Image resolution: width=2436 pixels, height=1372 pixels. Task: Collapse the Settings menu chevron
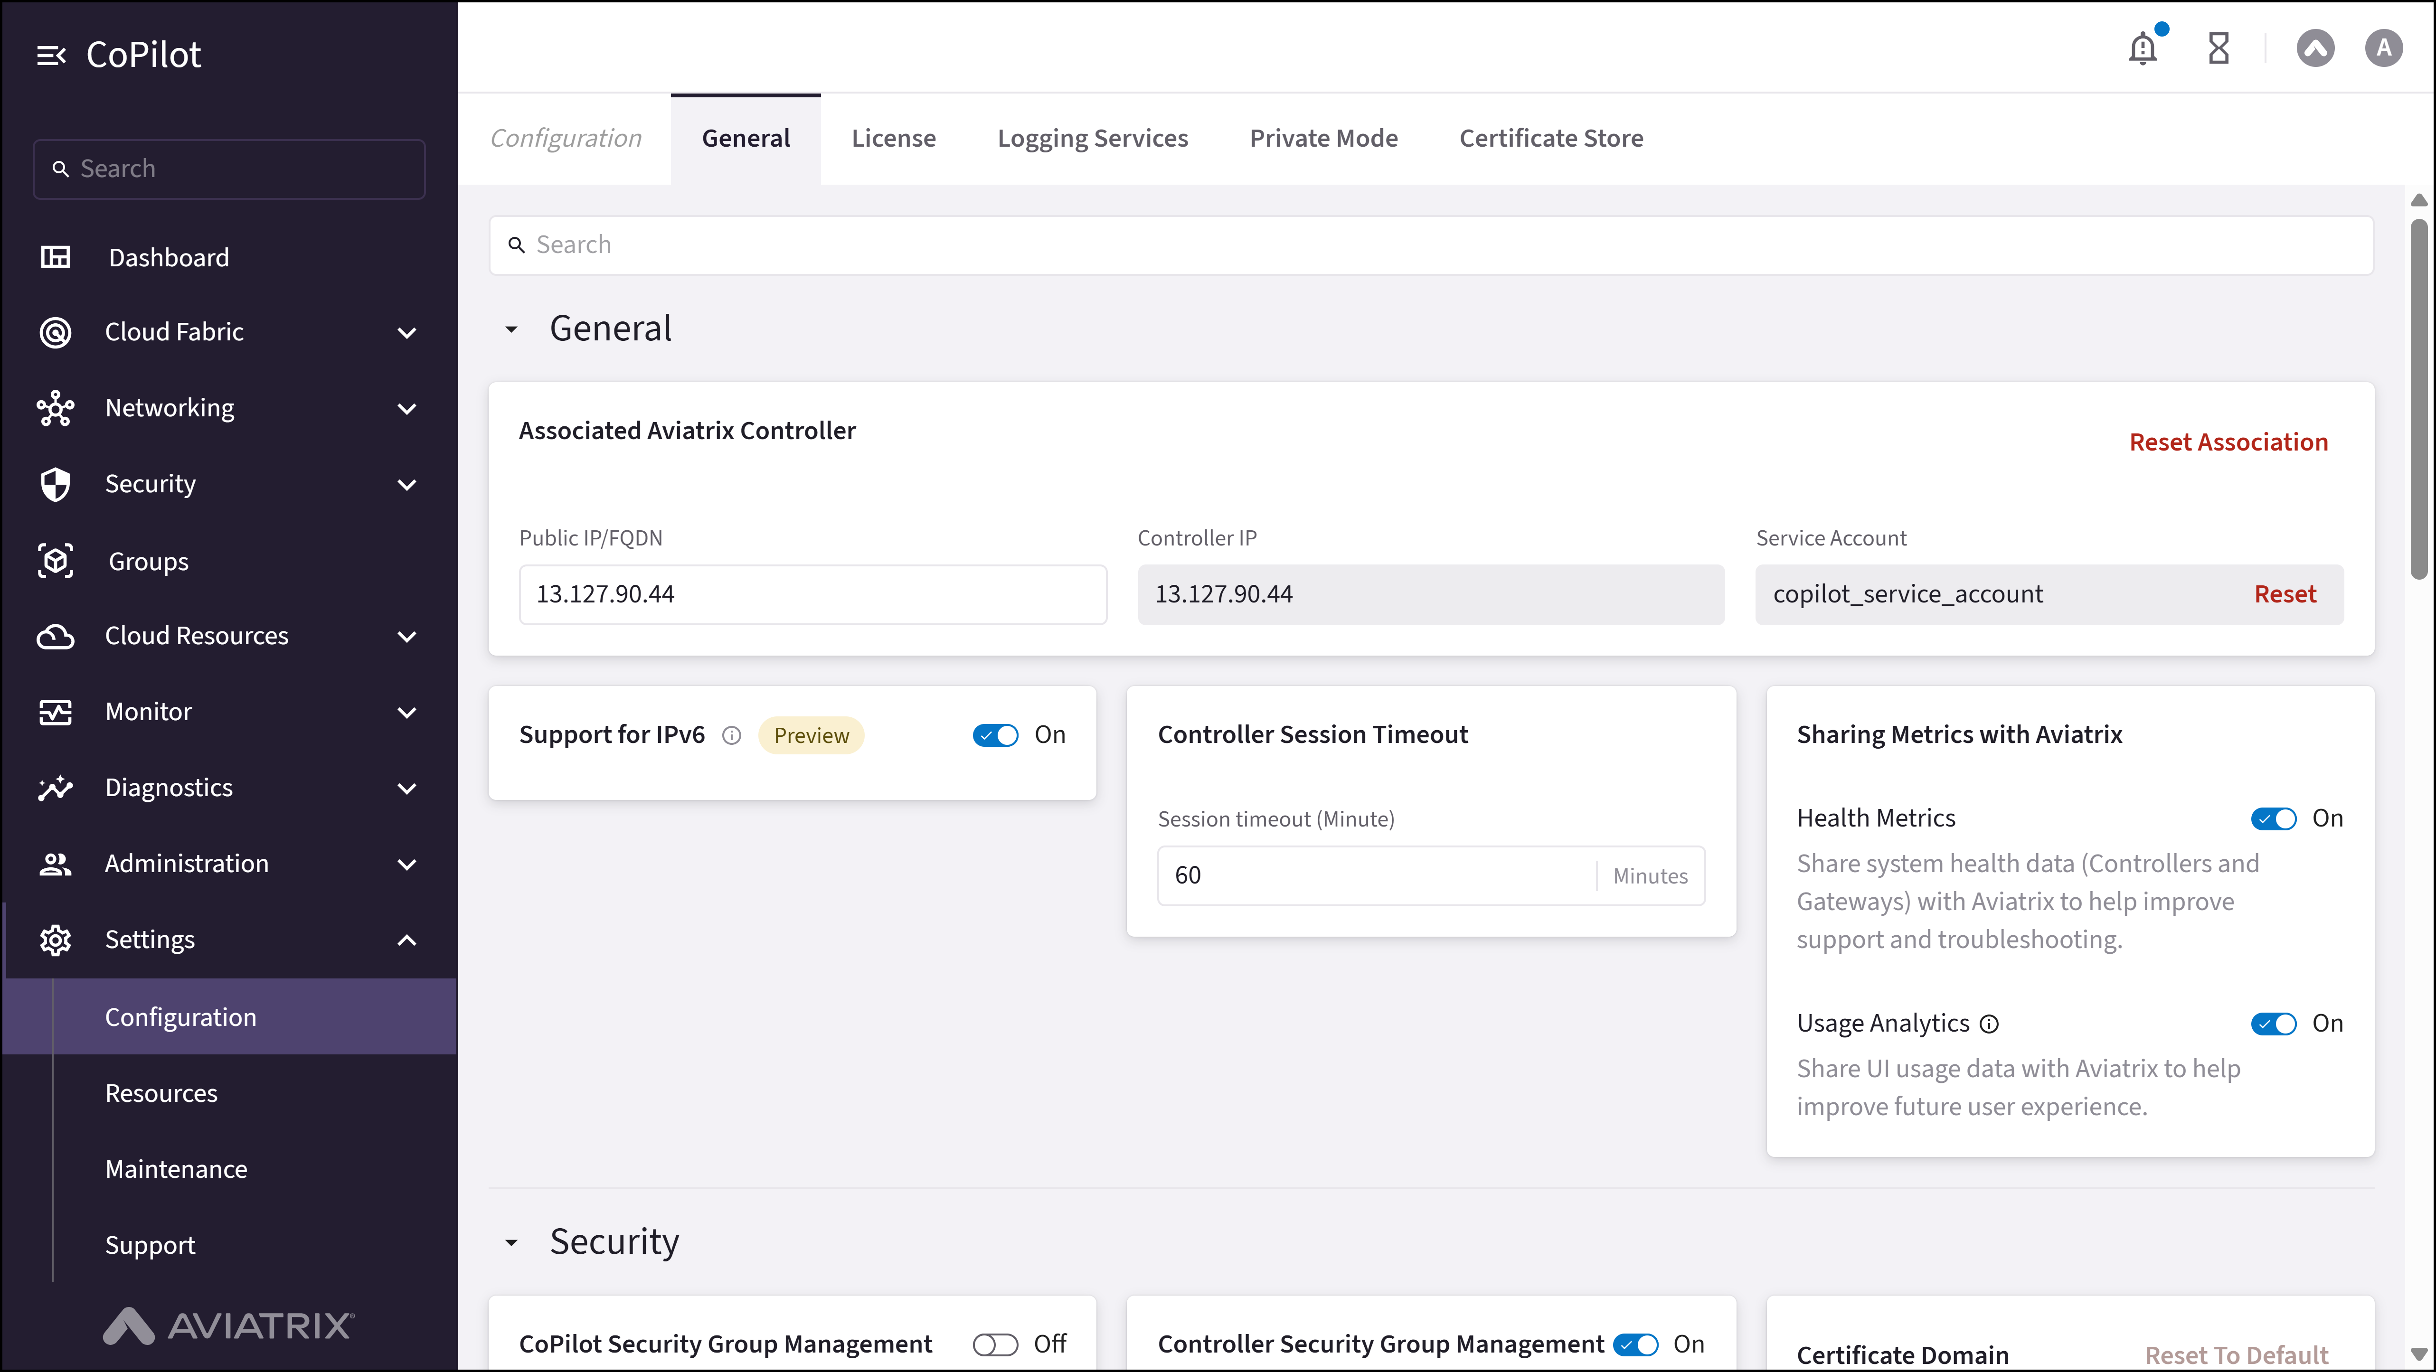pyautogui.click(x=406, y=940)
